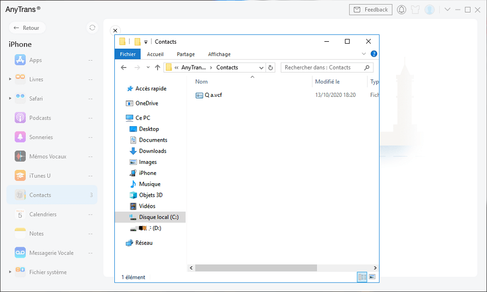
Task: Expand the Explorer ribbon chevron
Action: tap(364, 54)
